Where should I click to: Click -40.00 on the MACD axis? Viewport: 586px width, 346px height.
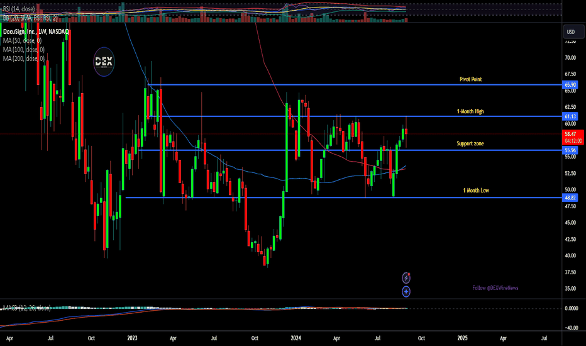point(572,328)
